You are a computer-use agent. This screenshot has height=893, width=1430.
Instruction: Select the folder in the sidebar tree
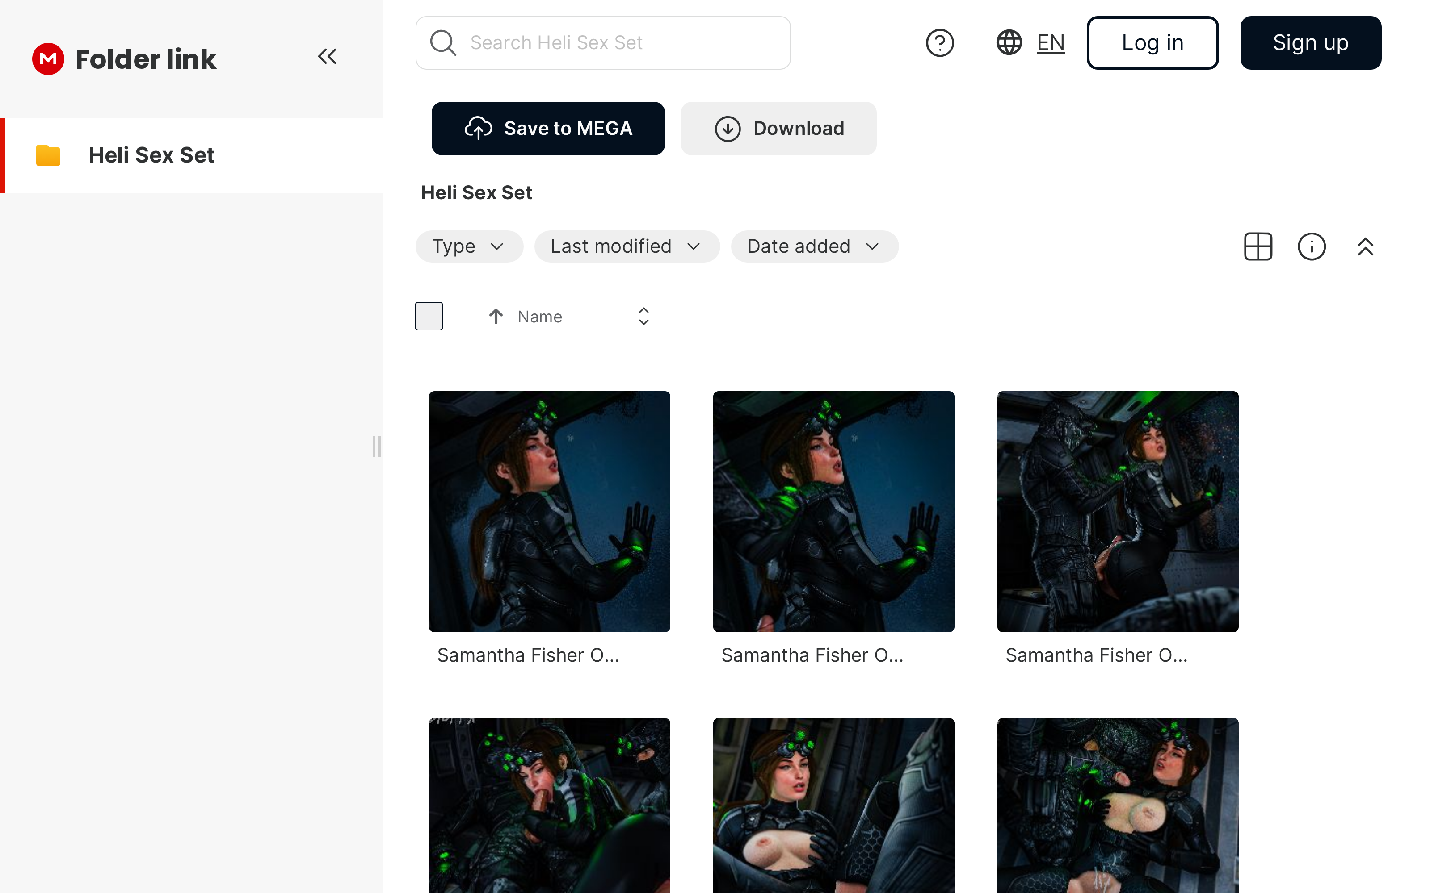151,155
